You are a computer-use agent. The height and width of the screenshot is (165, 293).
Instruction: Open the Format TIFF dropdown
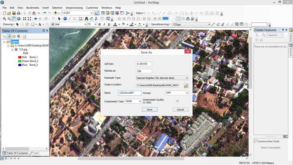click(186, 93)
